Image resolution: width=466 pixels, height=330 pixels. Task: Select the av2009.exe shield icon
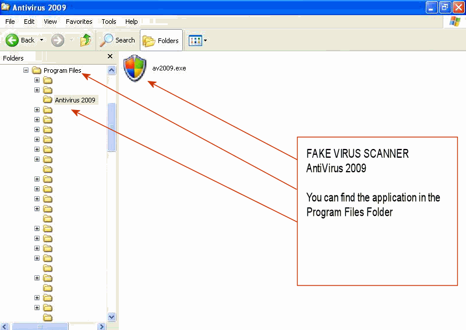coord(135,68)
